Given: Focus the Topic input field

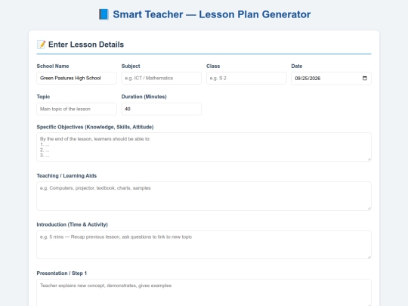Looking at the screenshot, I should pos(76,109).
